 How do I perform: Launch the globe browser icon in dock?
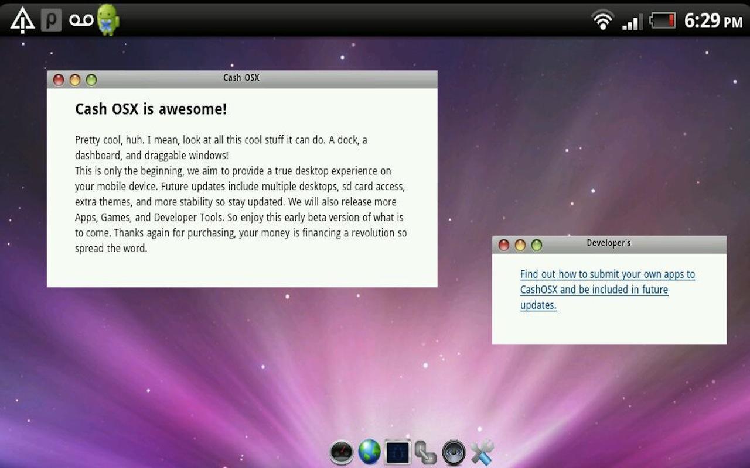pyautogui.click(x=369, y=452)
